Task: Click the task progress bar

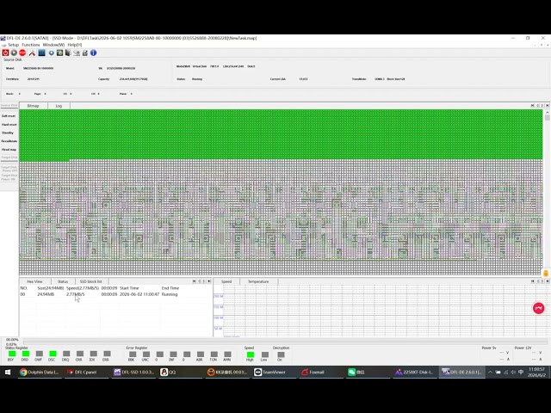Action: (285, 342)
